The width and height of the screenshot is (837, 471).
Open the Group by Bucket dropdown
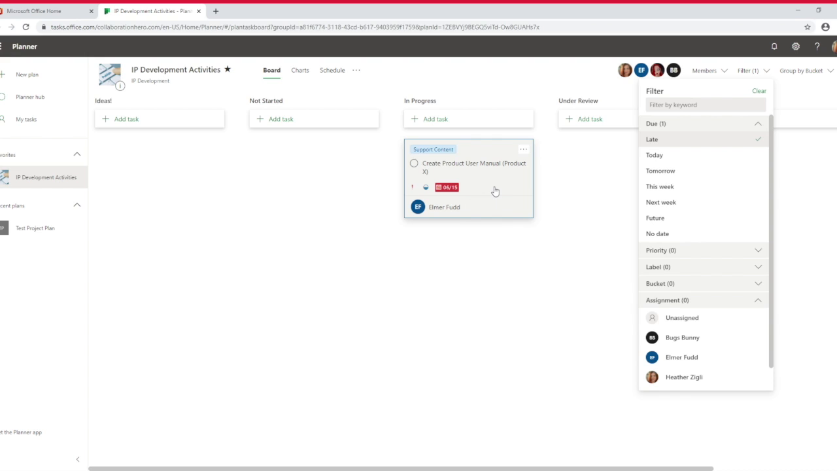pyautogui.click(x=806, y=71)
